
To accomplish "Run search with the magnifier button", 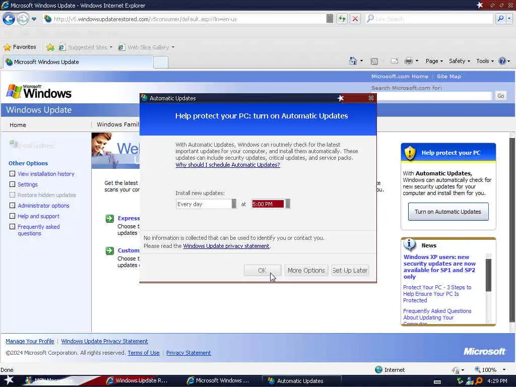I will [500, 19].
